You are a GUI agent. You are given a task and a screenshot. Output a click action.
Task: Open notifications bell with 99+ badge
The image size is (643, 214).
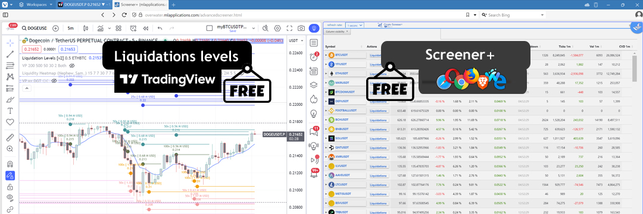tap(314, 174)
